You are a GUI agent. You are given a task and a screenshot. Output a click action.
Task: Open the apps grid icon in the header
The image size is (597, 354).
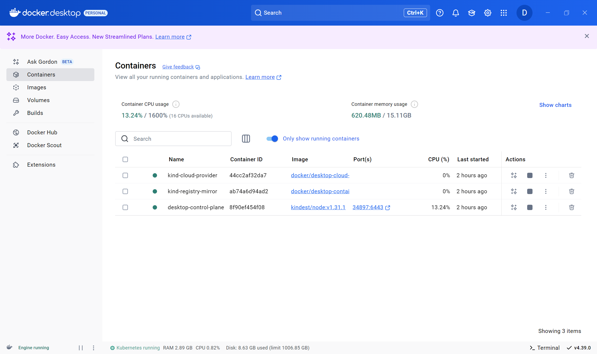[504, 13]
